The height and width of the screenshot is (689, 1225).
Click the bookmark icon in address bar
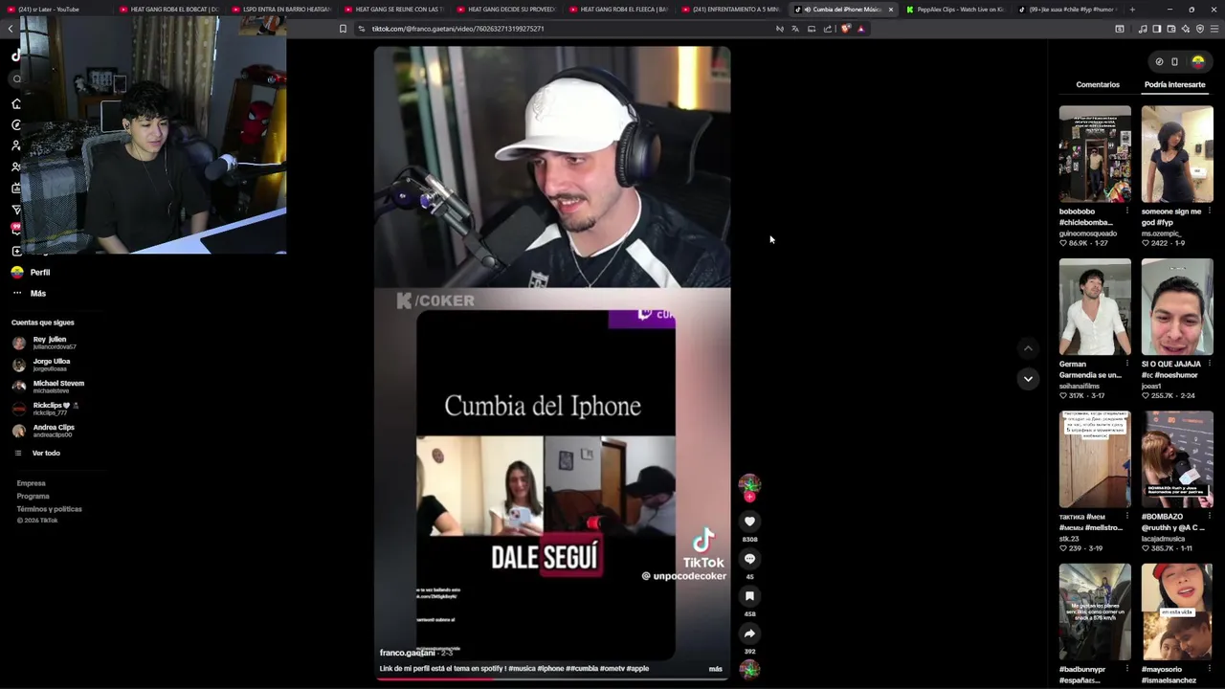click(x=343, y=29)
